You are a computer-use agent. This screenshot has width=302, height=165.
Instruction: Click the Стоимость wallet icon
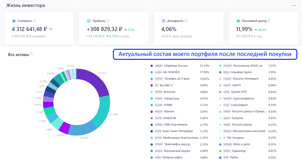click(x=14, y=21)
